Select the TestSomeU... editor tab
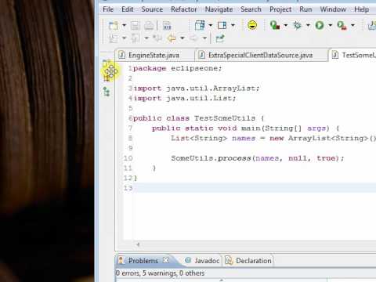 click(353, 55)
